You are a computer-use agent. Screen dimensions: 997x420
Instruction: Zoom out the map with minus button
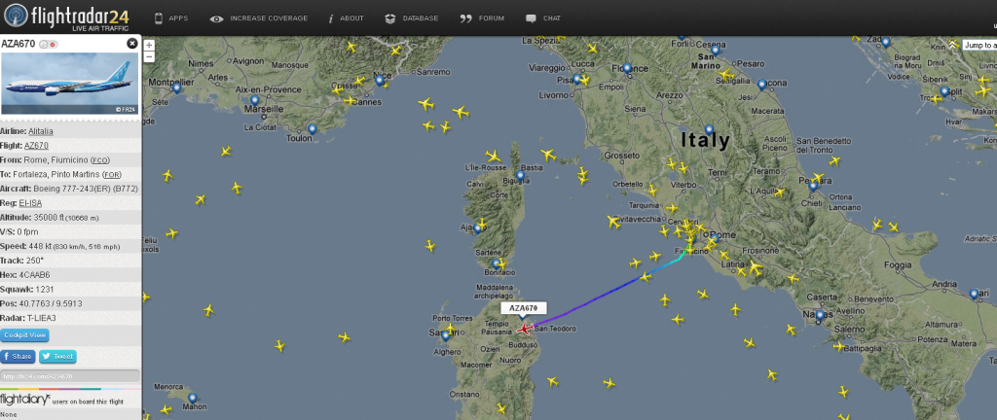click(x=149, y=56)
